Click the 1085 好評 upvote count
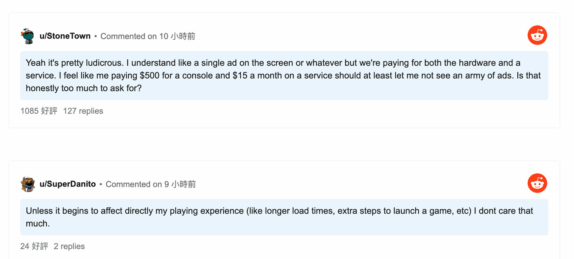 coord(39,111)
